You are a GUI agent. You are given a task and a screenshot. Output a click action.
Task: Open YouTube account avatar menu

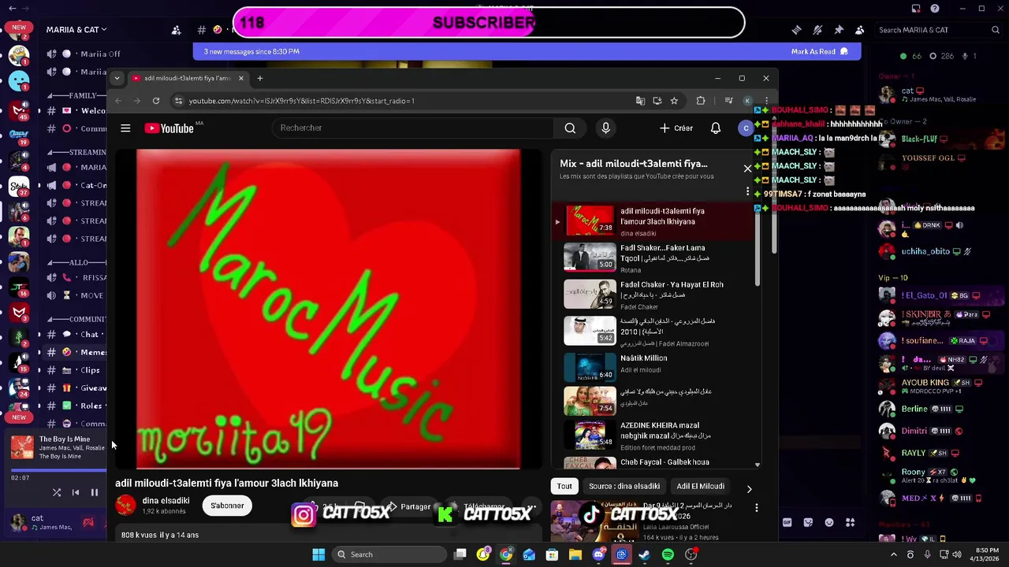pyautogui.click(x=746, y=128)
